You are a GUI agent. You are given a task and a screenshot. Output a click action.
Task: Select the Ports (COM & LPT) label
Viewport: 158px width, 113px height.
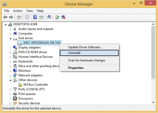32,89
